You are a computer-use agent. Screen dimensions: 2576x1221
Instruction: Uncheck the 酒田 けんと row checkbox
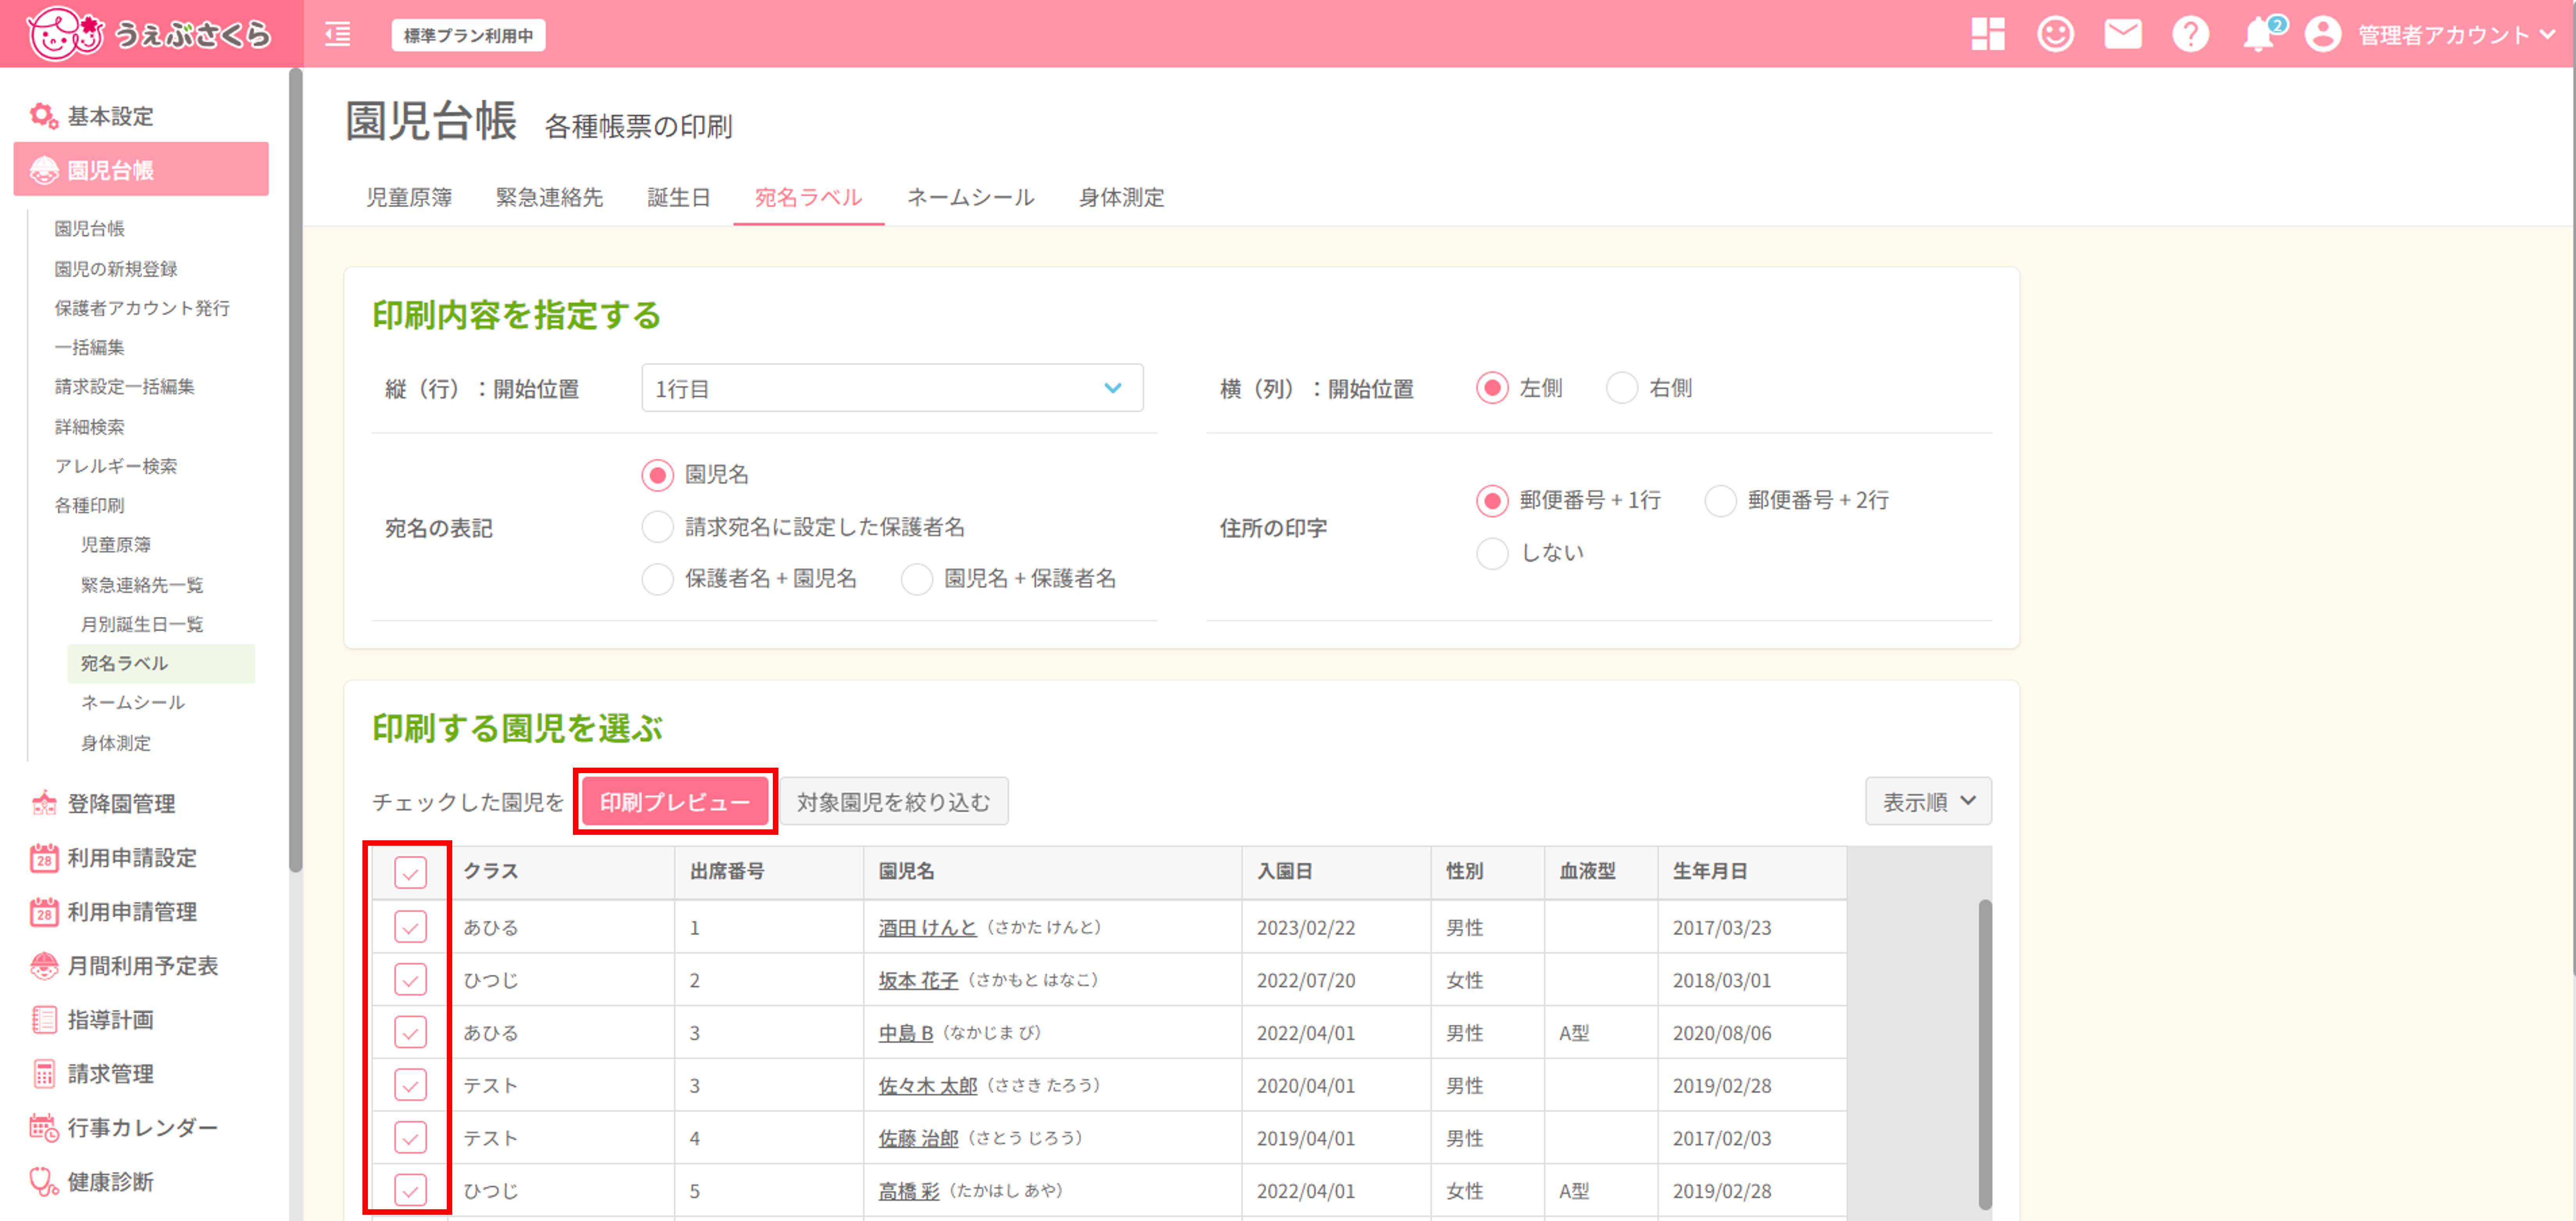[x=410, y=927]
